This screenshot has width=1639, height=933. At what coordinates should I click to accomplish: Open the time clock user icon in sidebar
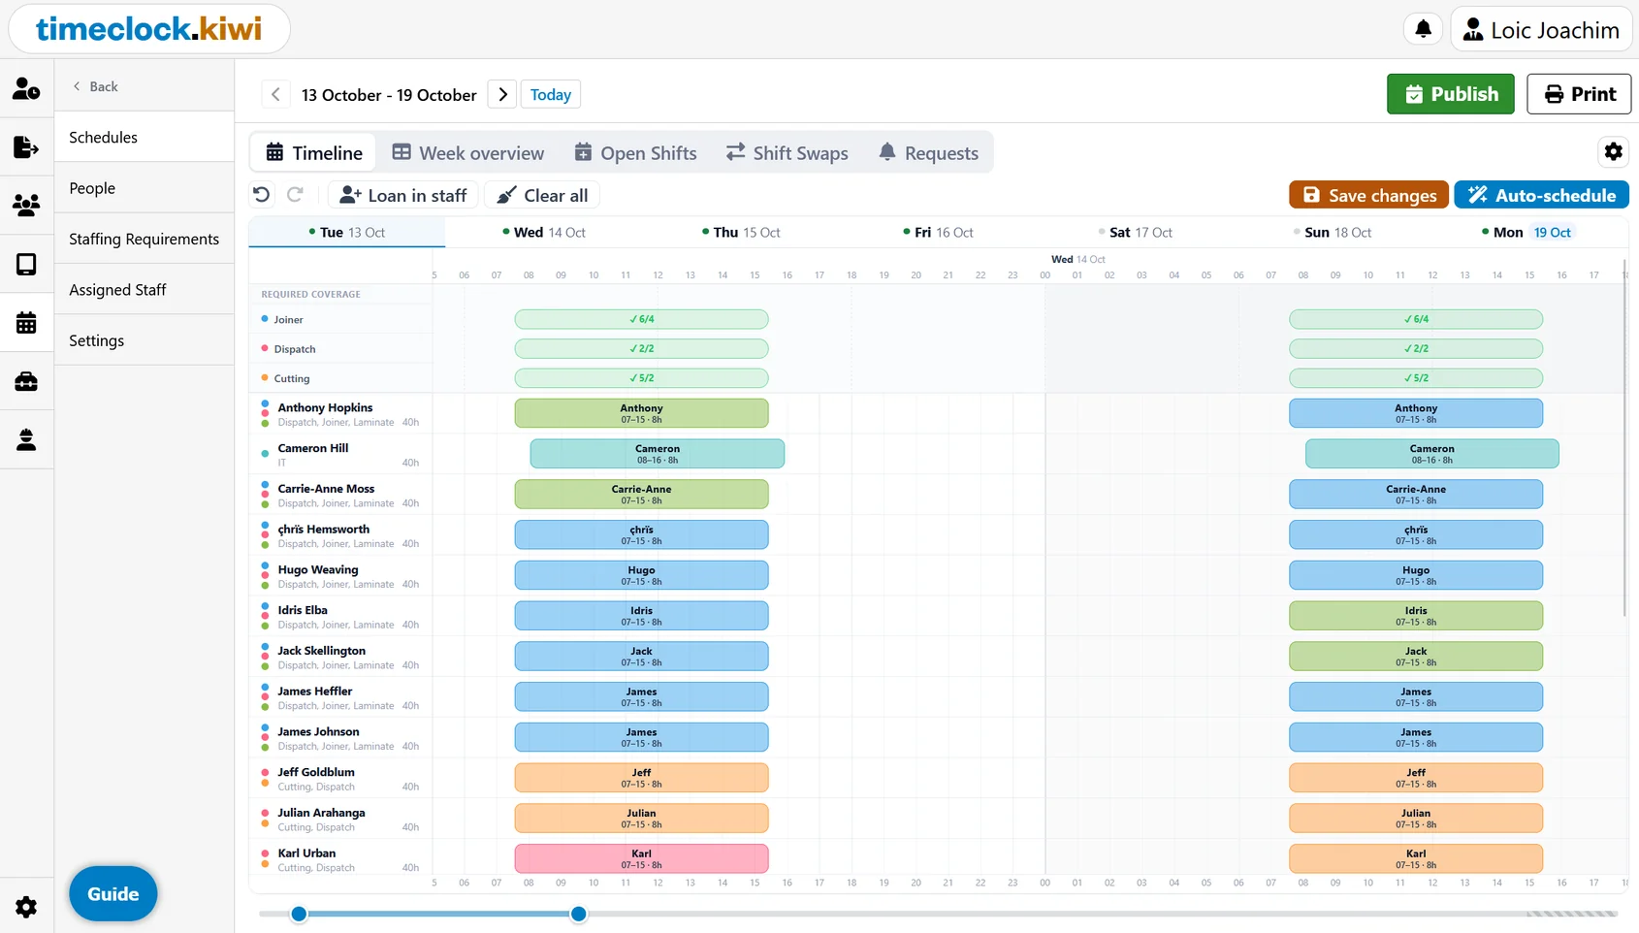point(26,88)
